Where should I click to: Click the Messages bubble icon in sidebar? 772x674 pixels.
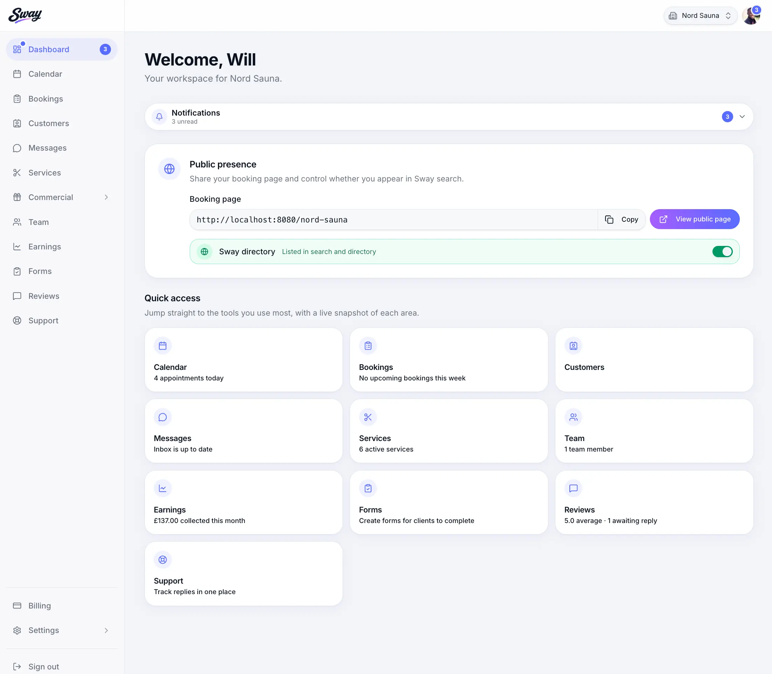pos(17,148)
